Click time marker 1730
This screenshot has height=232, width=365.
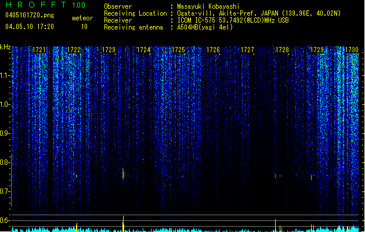(352, 50)
